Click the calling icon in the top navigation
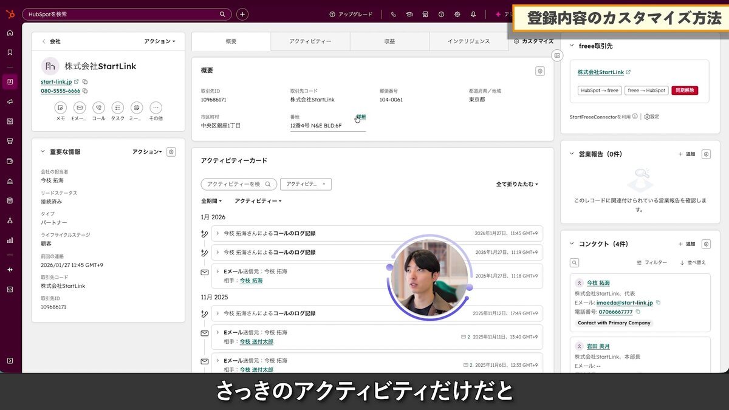Screen dimensions: 729x410 [x=394, y=14]
